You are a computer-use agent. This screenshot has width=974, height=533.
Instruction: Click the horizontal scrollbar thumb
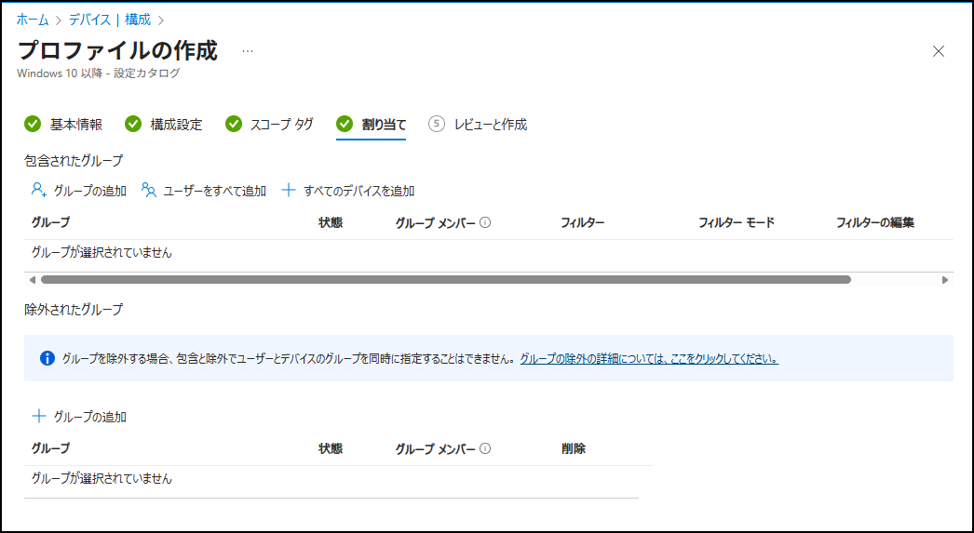point(445,279)
